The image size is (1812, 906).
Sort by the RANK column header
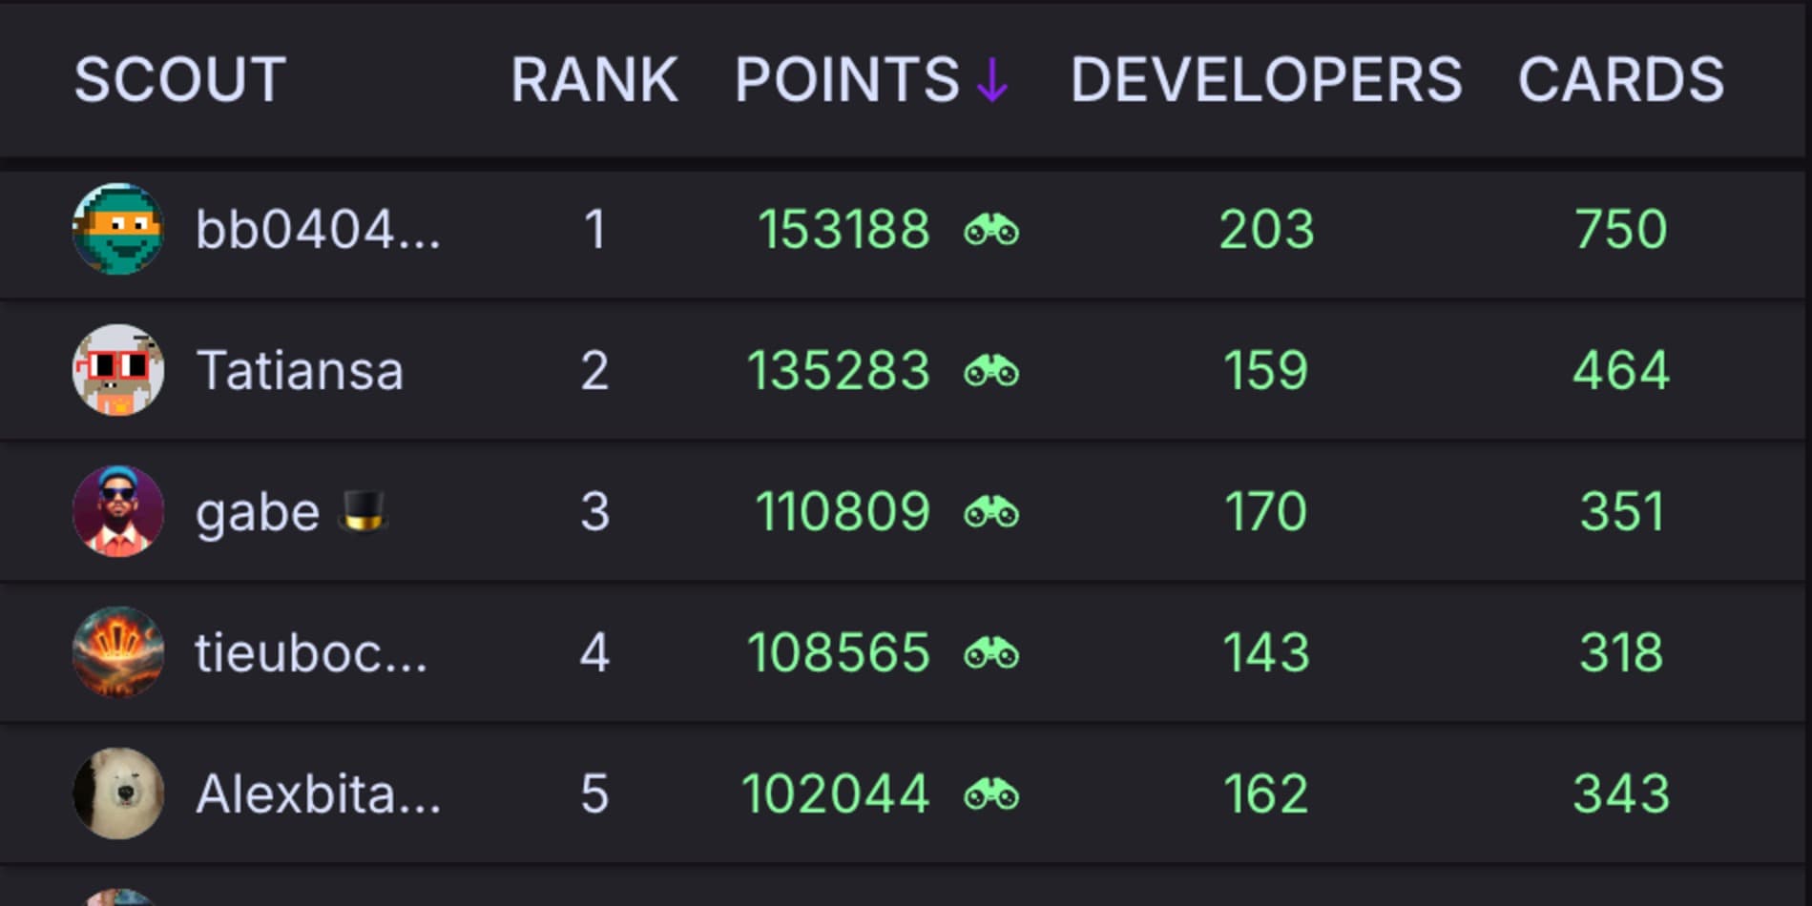point(594,79)
